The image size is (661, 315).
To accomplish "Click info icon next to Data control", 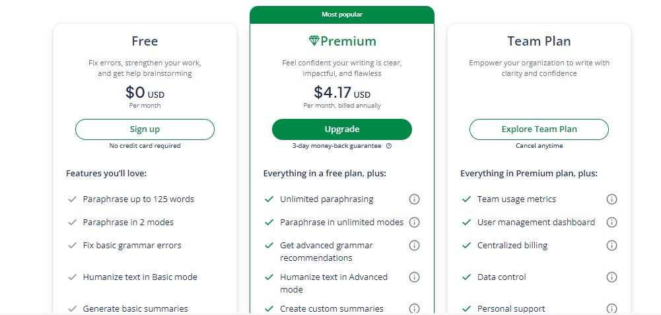I will [x=611, y=277].
